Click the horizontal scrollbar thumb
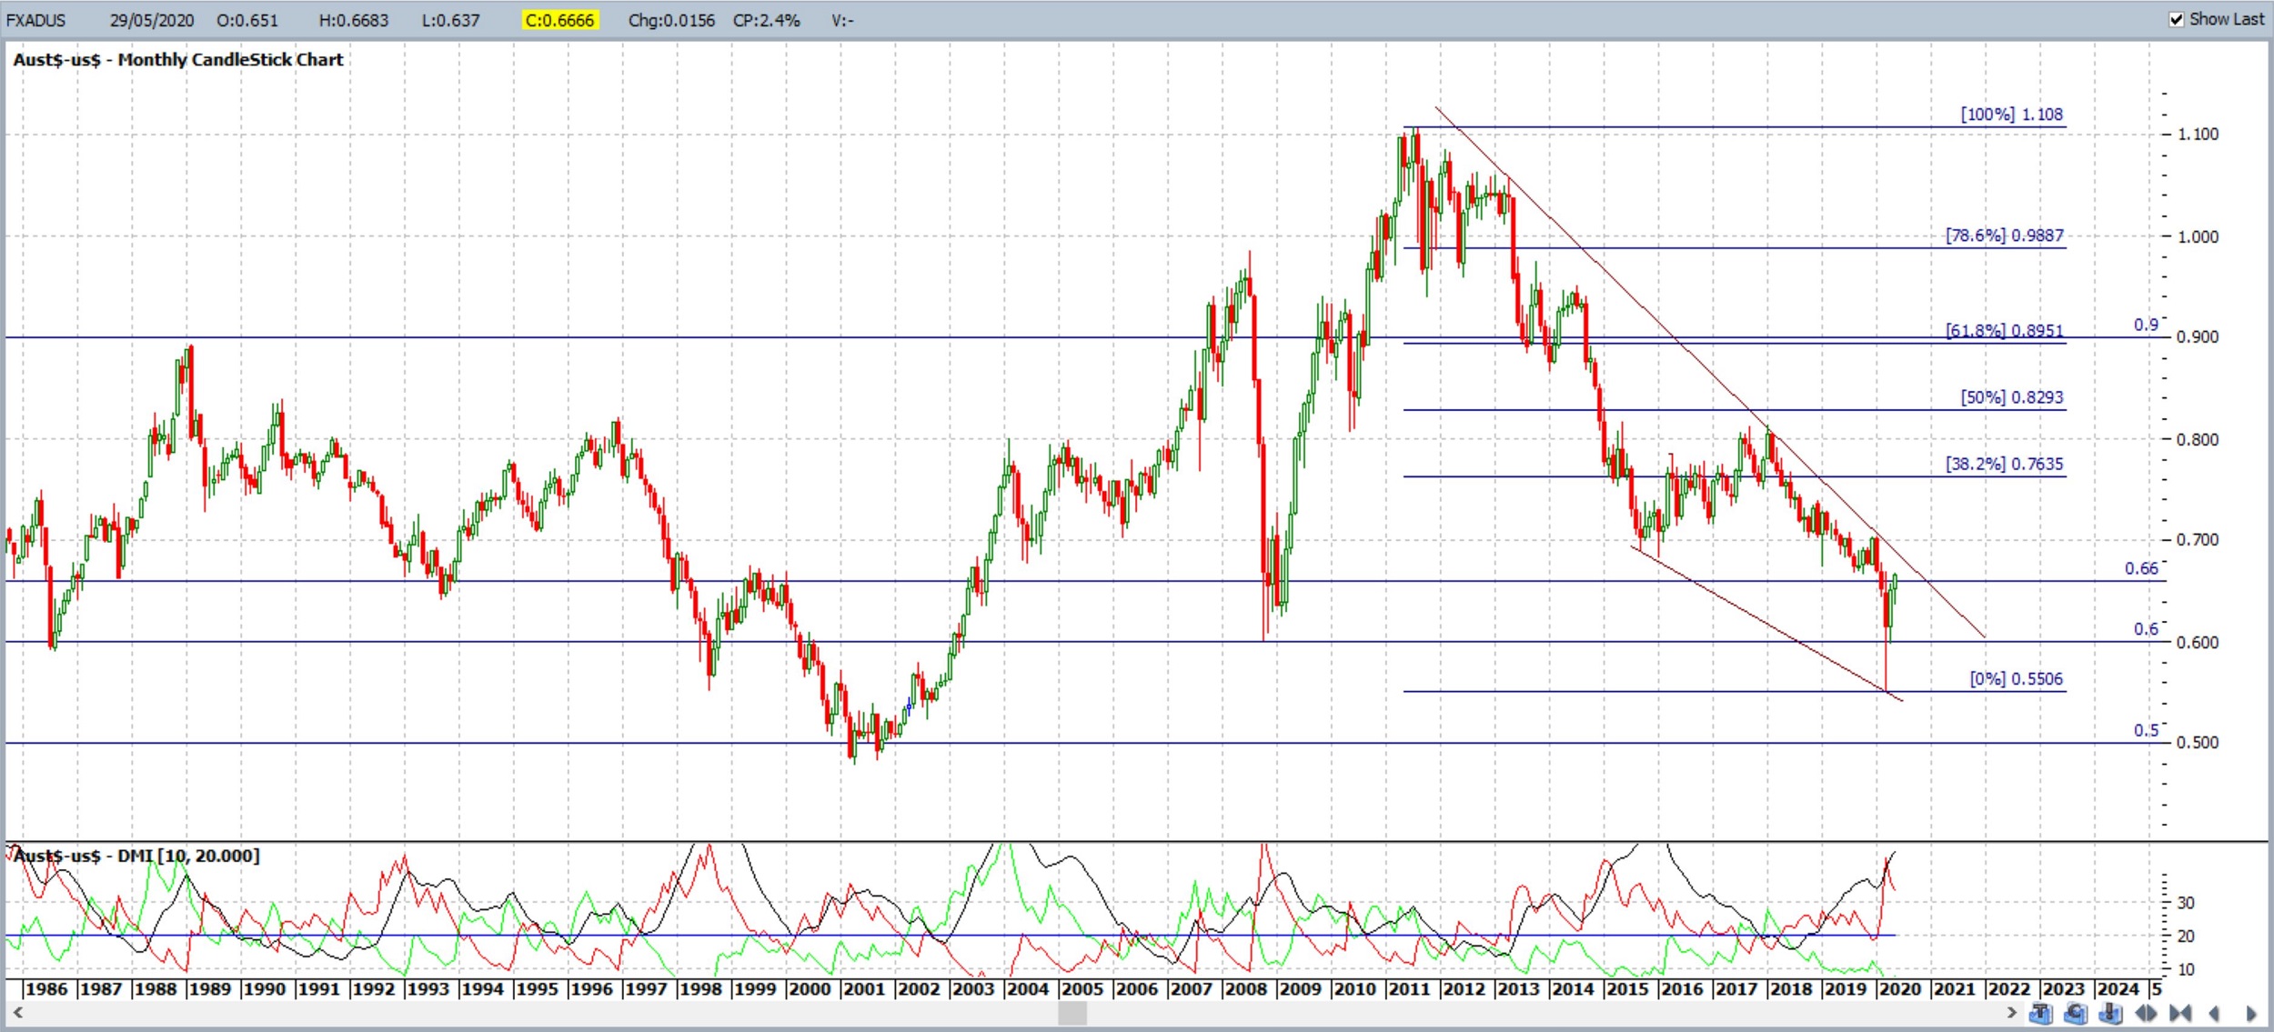The height and width of the screenshot is (1032, 2274). coord(1072,1012)
